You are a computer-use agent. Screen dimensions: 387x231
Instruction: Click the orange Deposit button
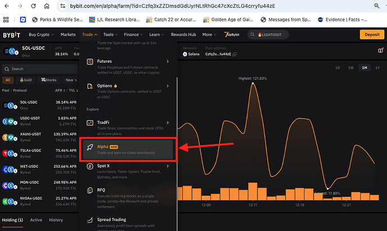(x=372, y=35)
